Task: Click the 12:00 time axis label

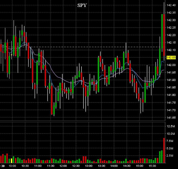Action: pos(63,166)
